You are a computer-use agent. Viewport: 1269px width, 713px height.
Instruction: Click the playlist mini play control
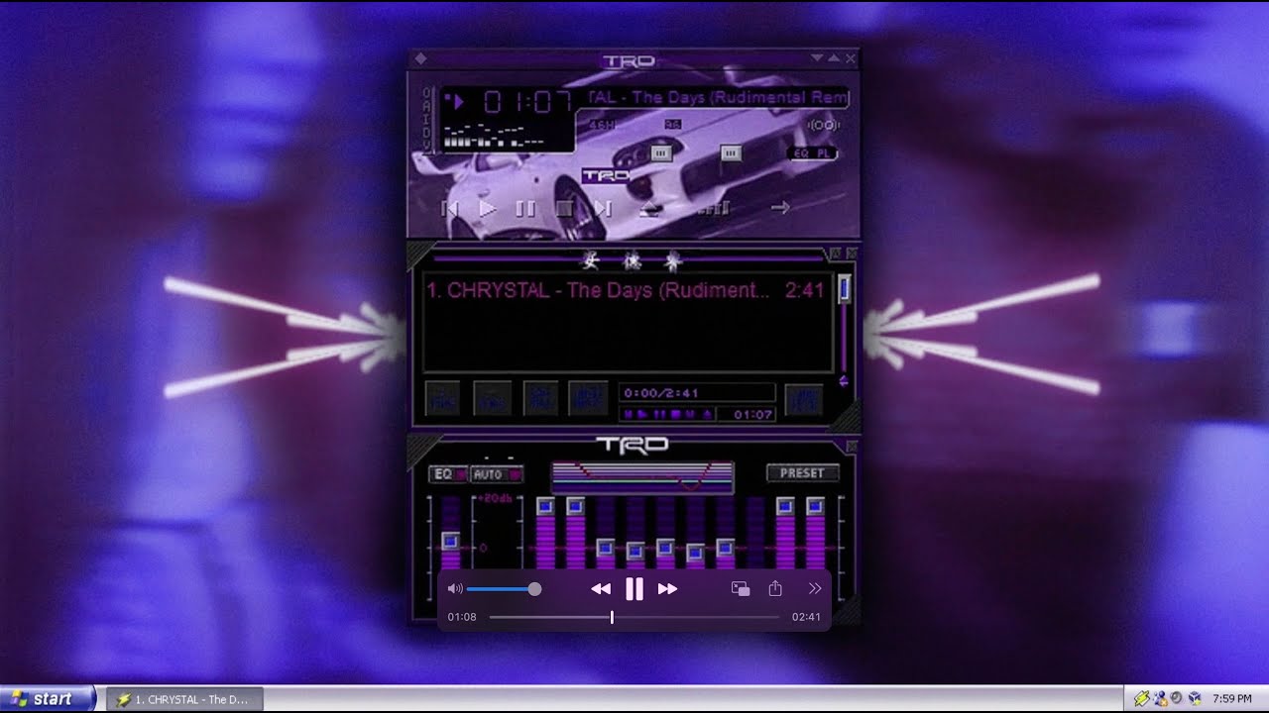coord(642,414)
